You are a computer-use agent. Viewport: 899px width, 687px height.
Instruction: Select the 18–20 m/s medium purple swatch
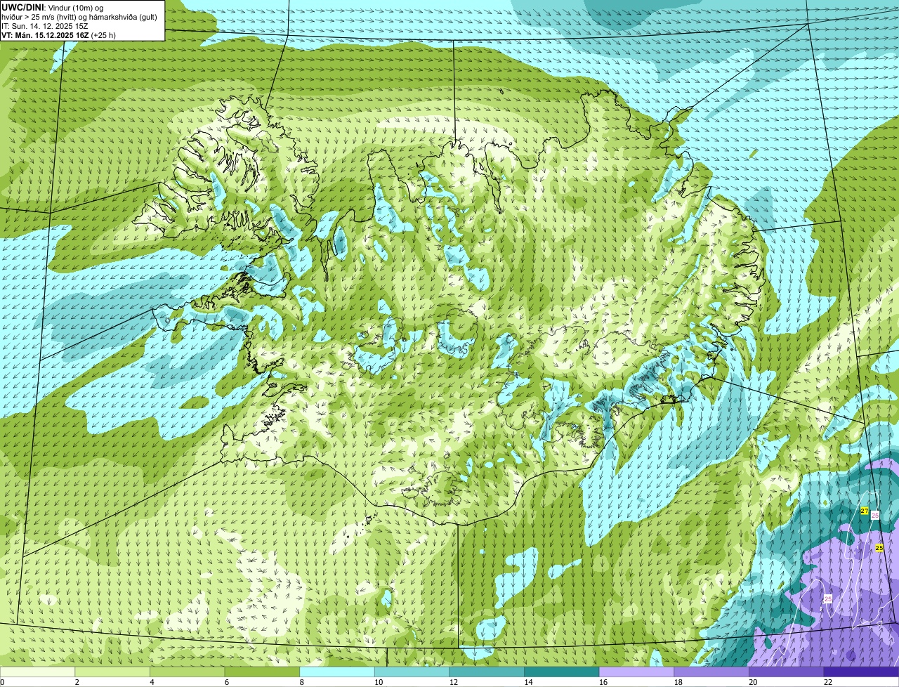coord(711,672)
